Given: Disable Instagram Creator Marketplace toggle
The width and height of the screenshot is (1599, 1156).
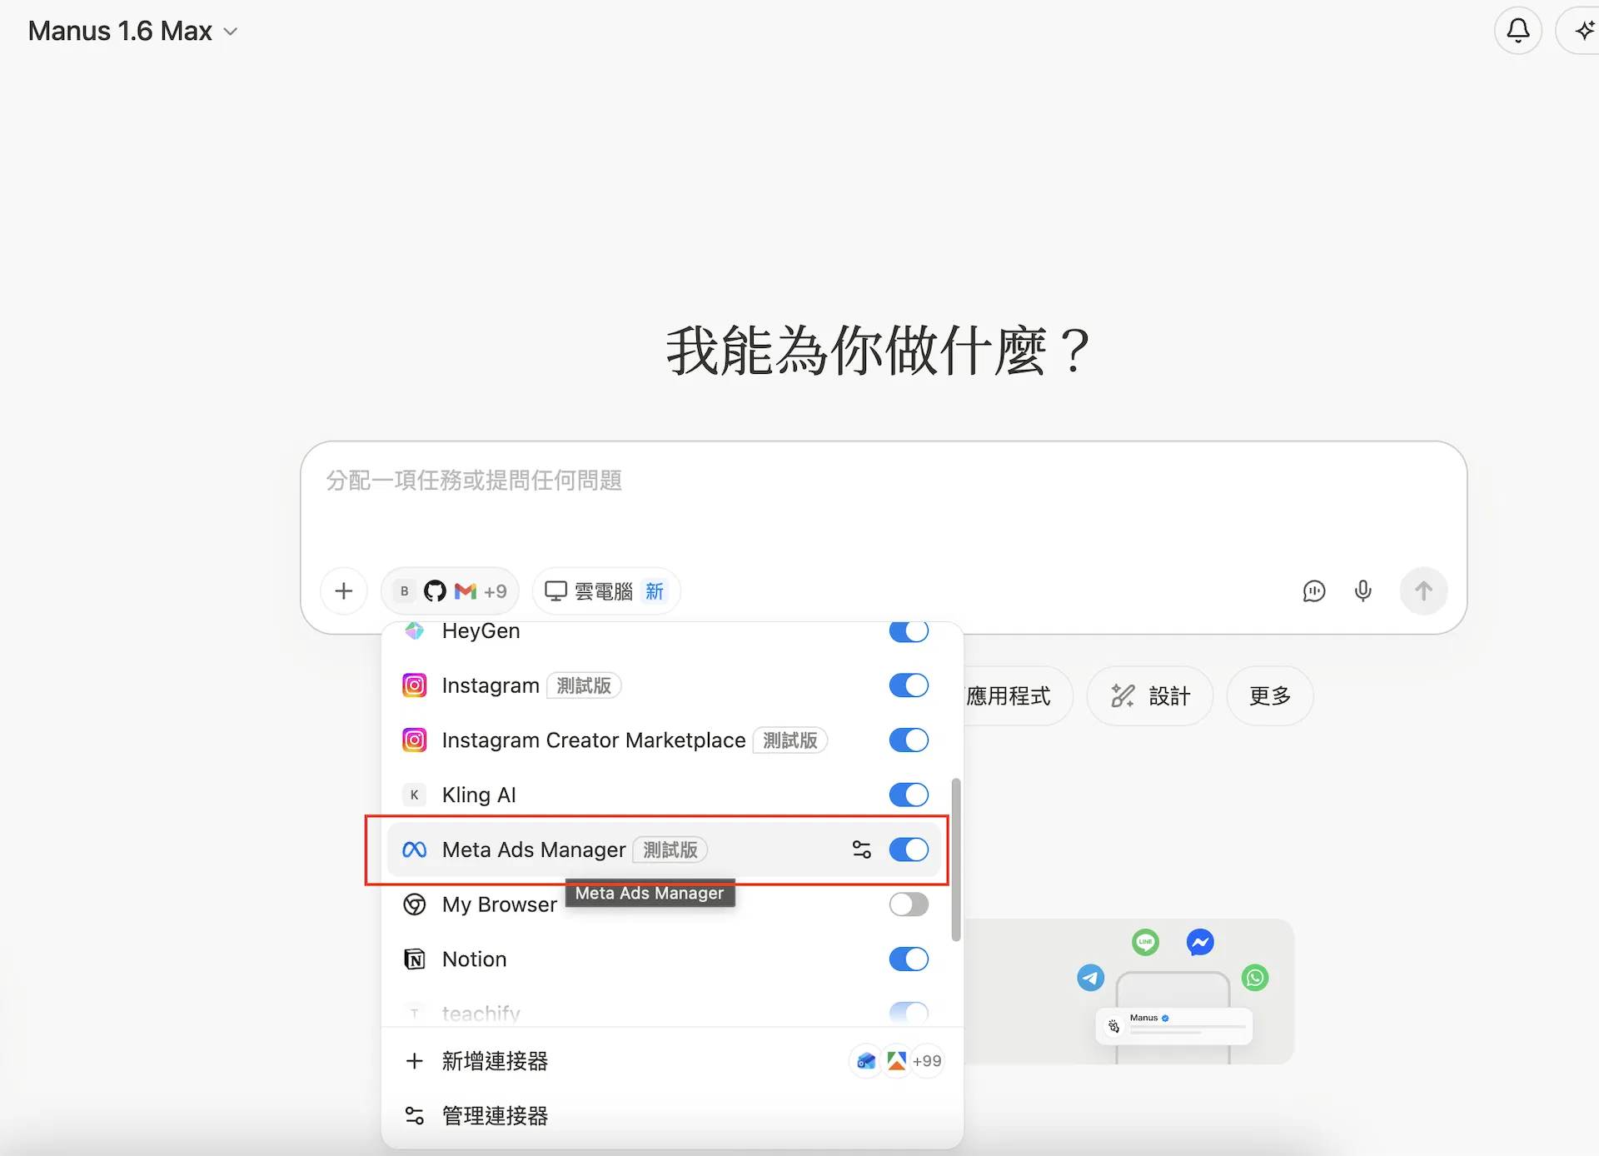Looking at the screenshot, I should [909, 740].
